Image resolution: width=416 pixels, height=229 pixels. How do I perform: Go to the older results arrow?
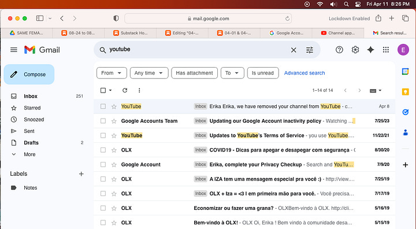point(359,90)
